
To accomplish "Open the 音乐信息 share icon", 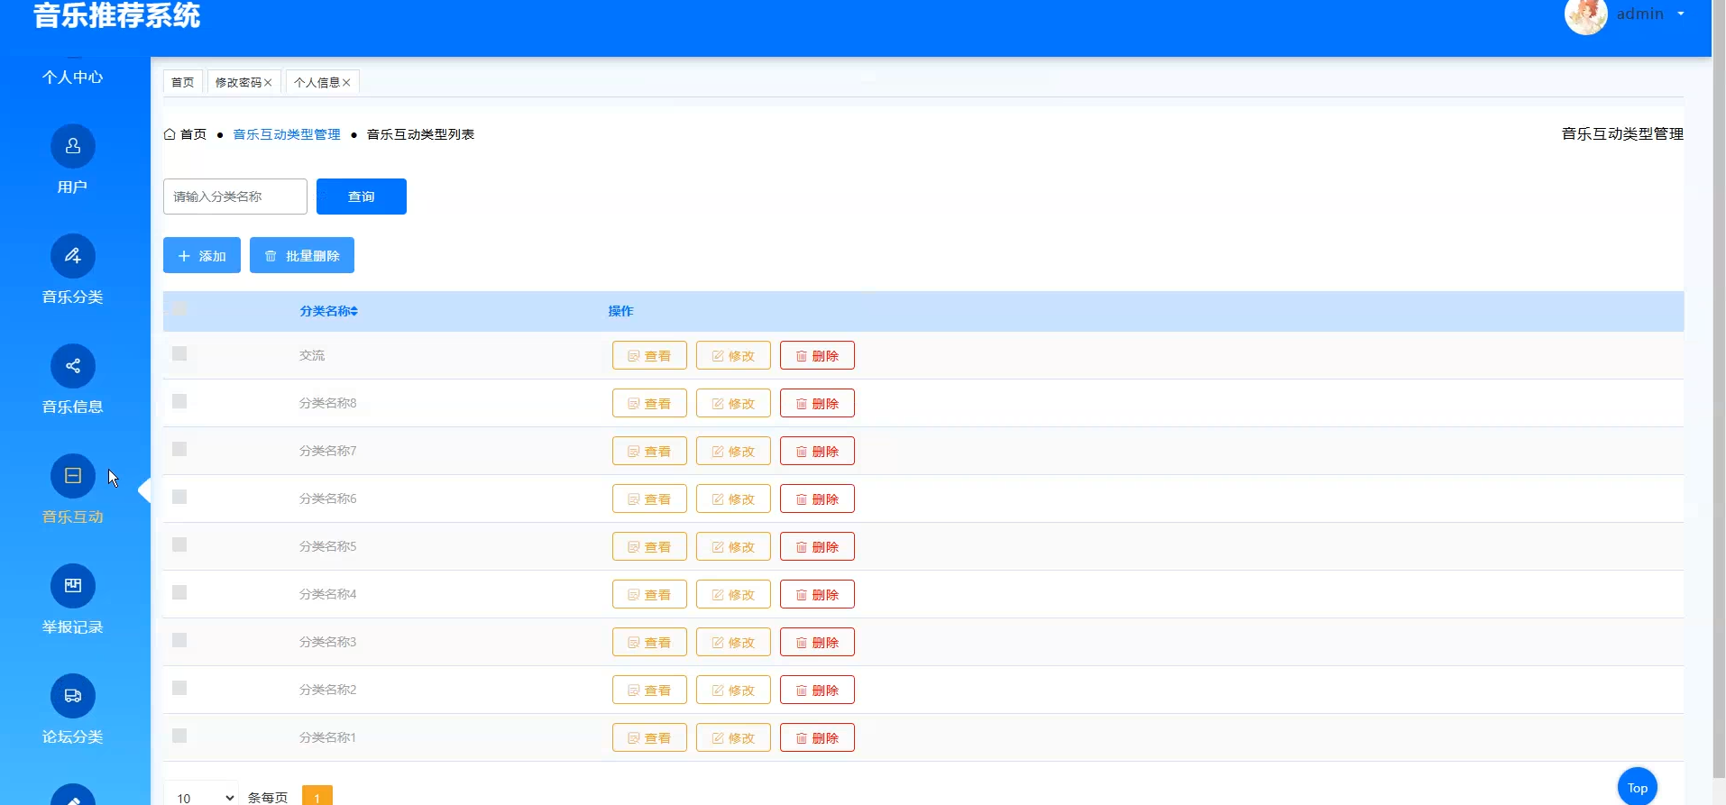I will pos(73,366).
